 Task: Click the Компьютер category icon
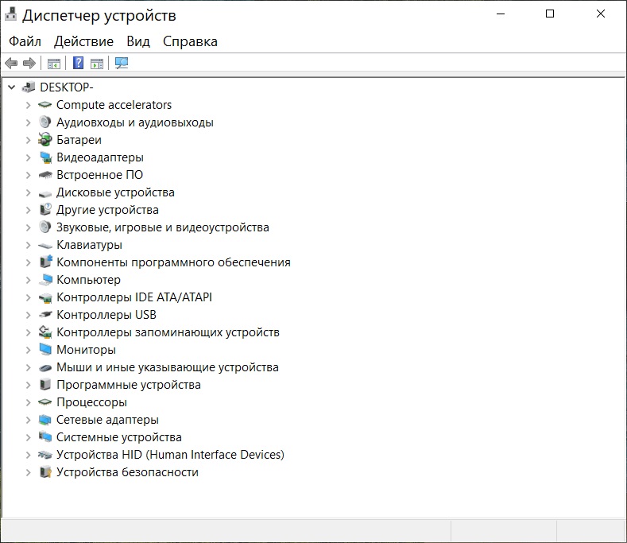point(45,280)
